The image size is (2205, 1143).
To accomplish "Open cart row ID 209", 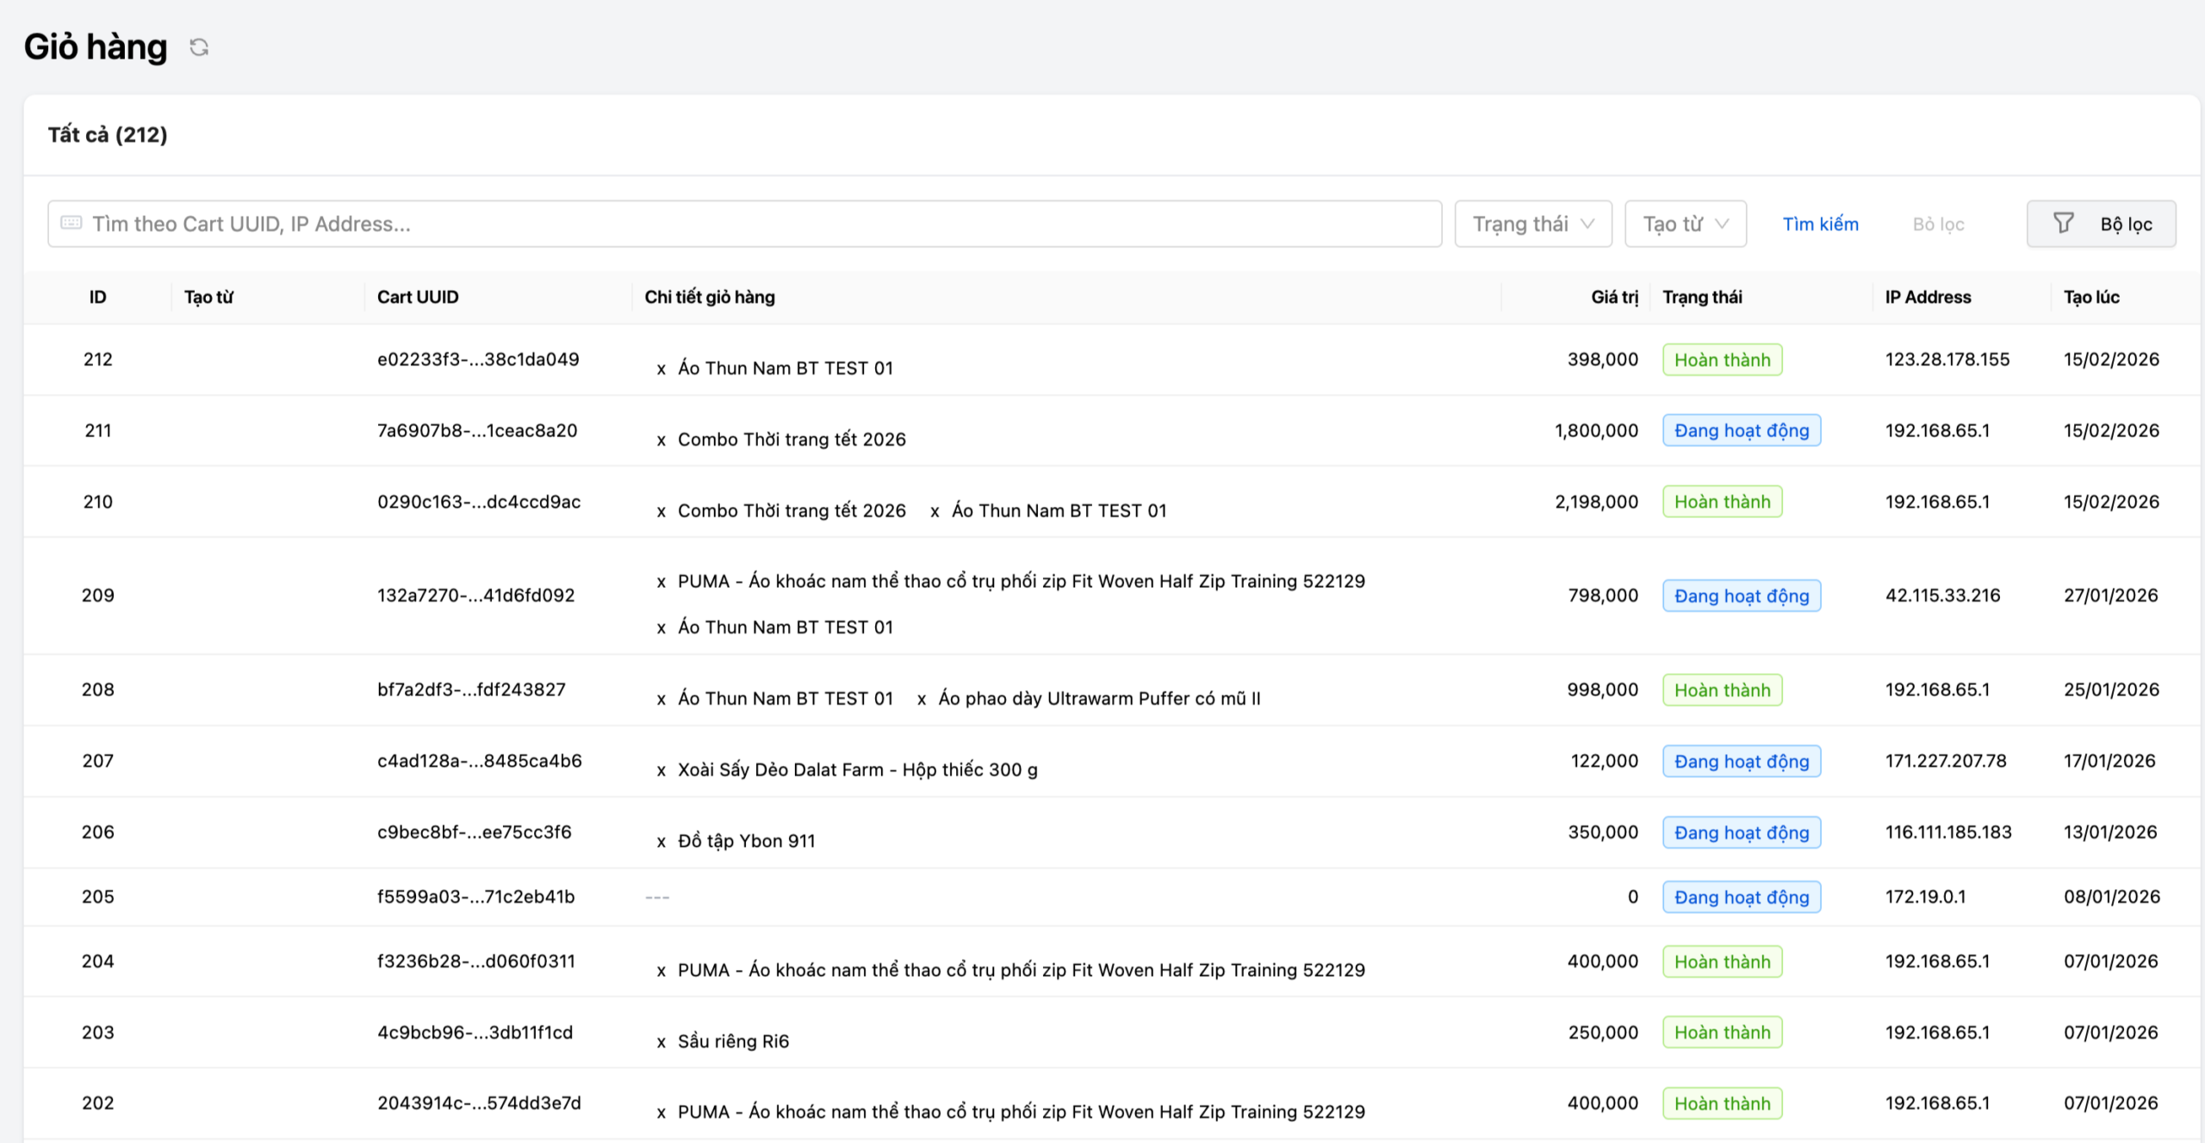I will click(97, 596).
